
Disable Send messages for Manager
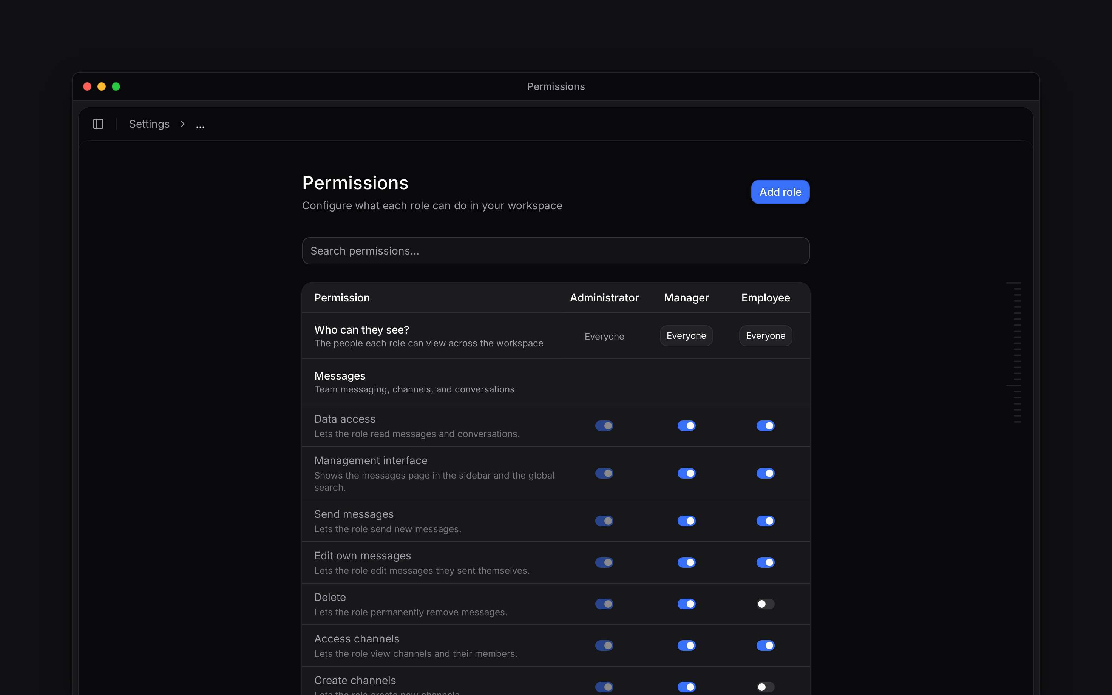(x=686, y=521)
